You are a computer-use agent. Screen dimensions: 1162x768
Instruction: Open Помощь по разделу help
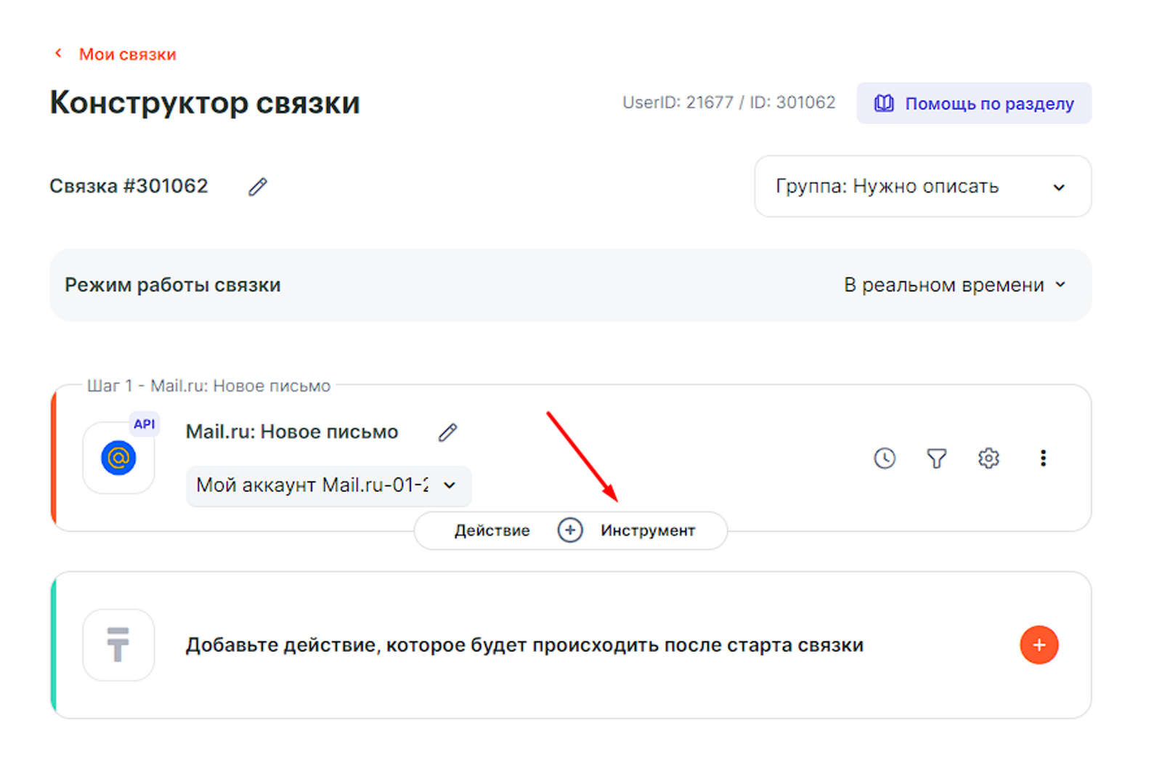[x=973, y=103]
